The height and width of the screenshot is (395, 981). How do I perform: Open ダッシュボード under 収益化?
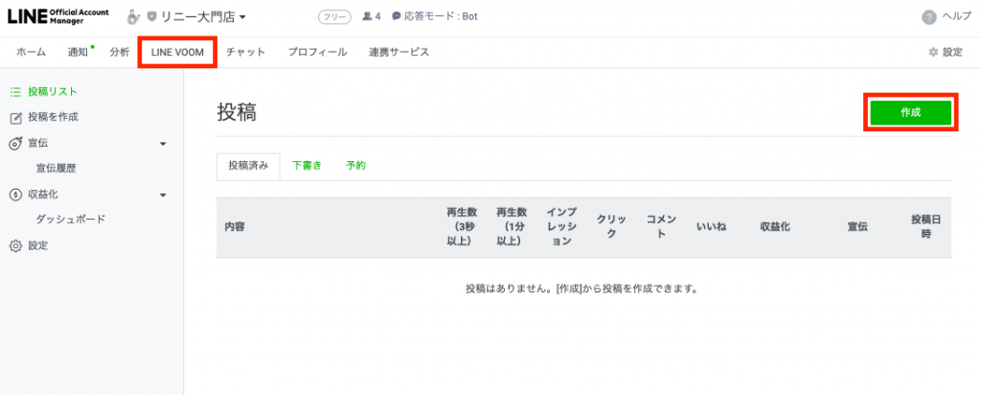(71, 220)
